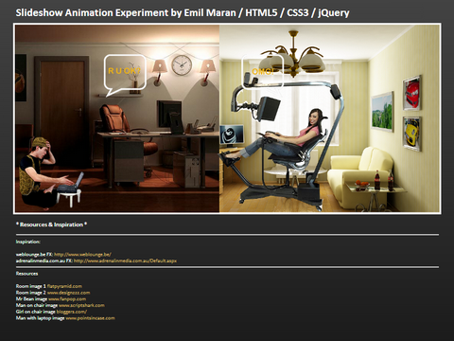Select the 'Inspiration:' label
The height and width of the screenshot is (341, 454).
pyautogui.click(x=28, y=242)
